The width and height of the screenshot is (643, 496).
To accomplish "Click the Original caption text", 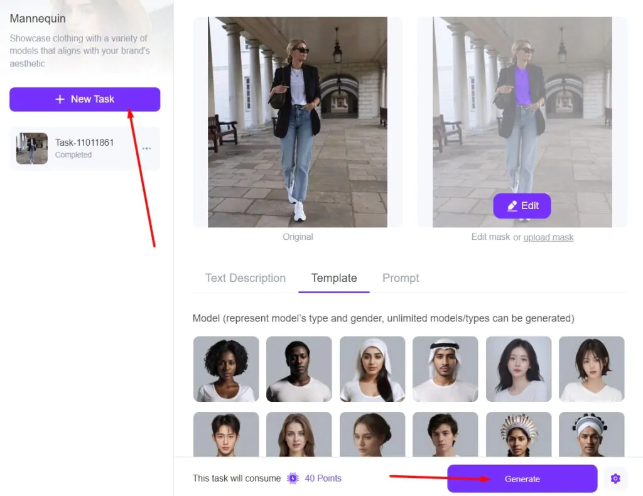I will (298, 237).
